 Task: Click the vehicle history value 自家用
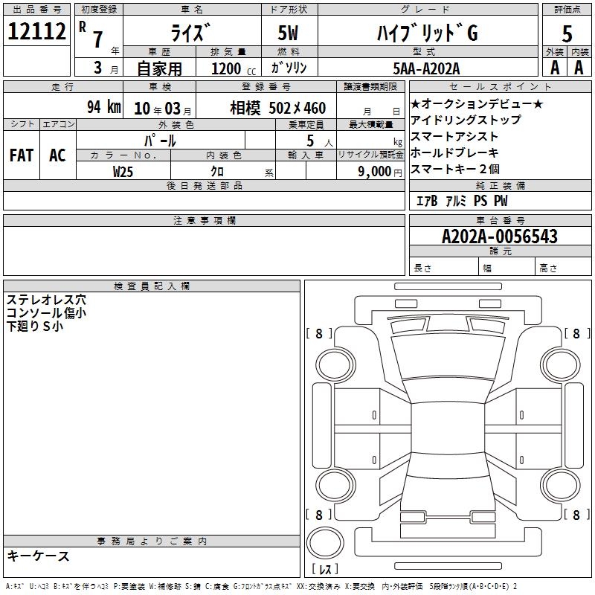(x=159, y=68)
